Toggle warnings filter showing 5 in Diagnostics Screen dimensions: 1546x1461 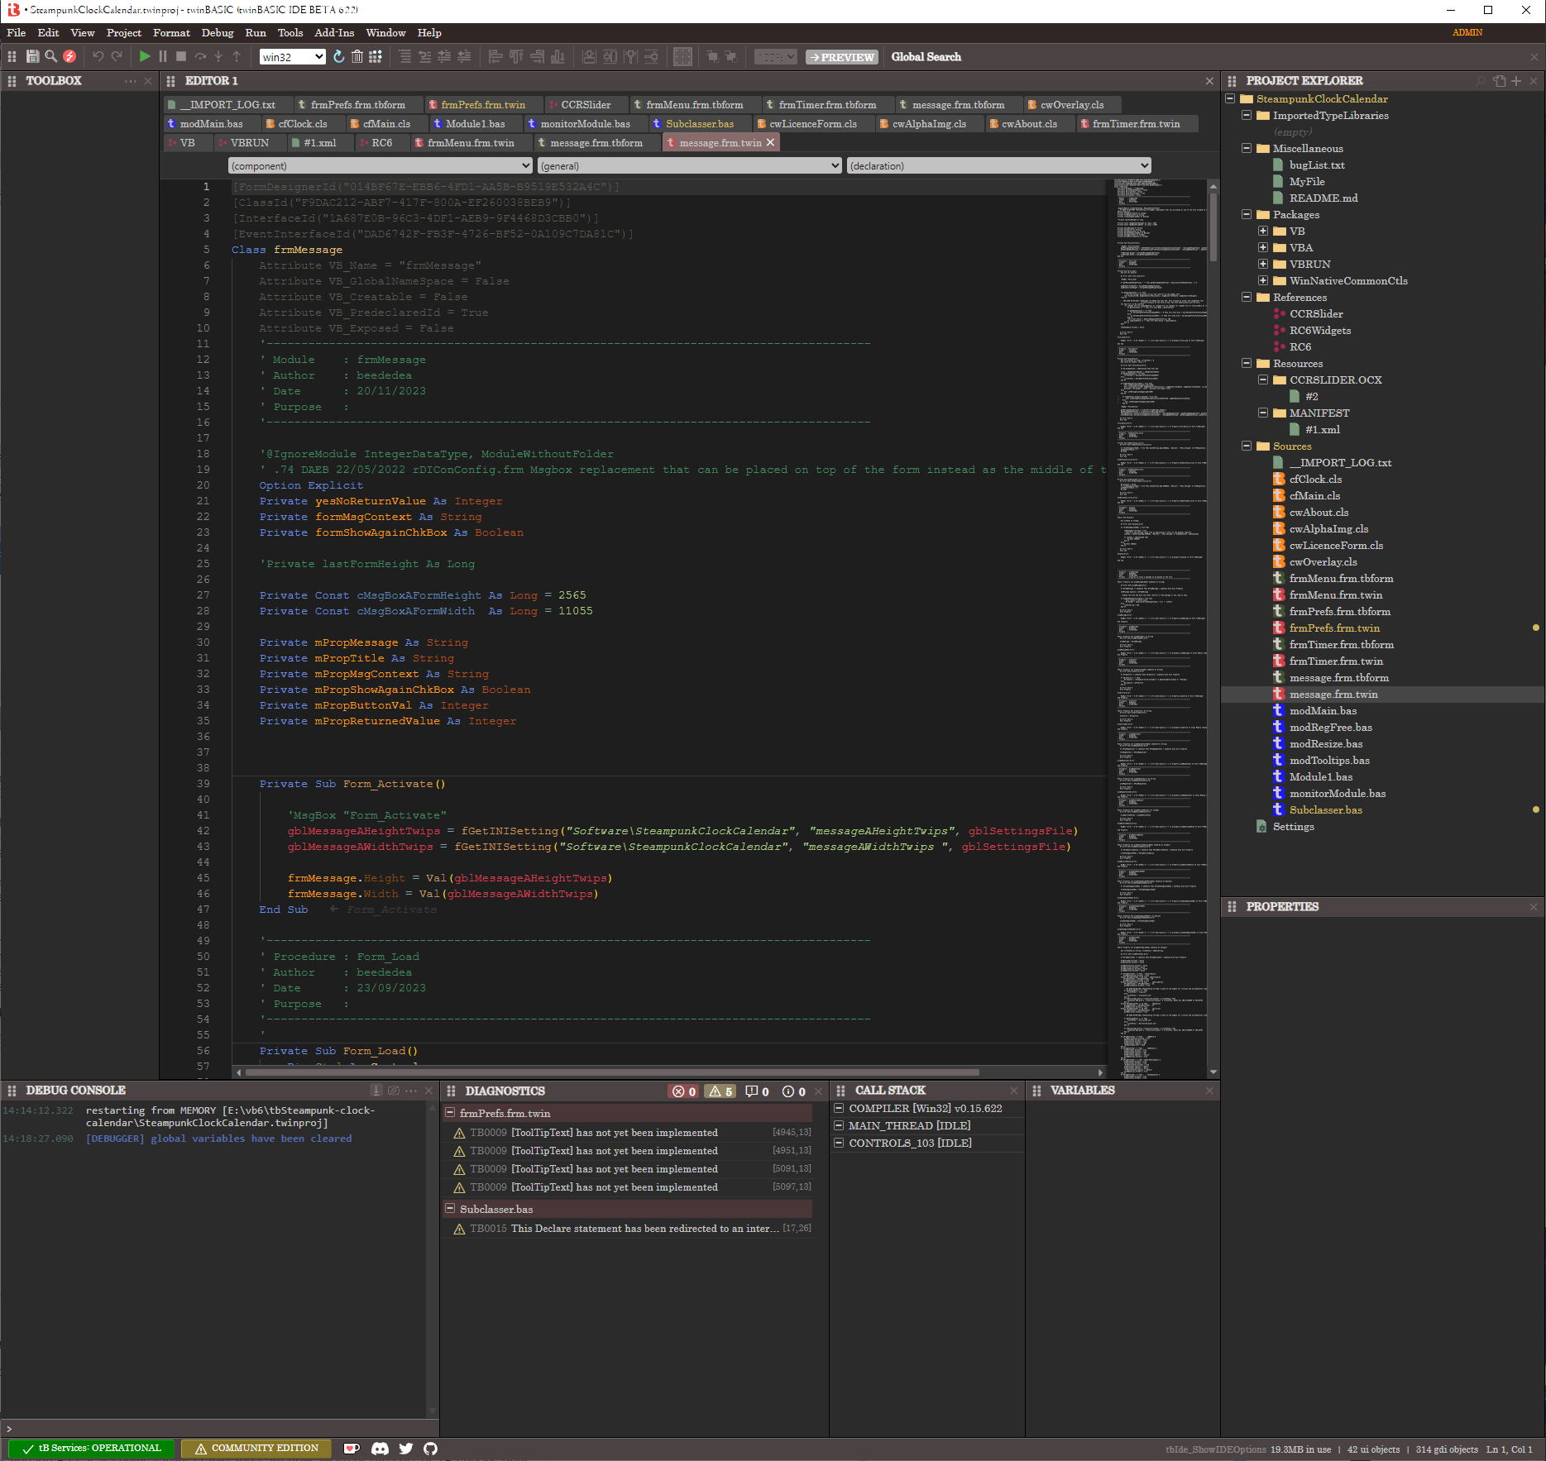720,1091
